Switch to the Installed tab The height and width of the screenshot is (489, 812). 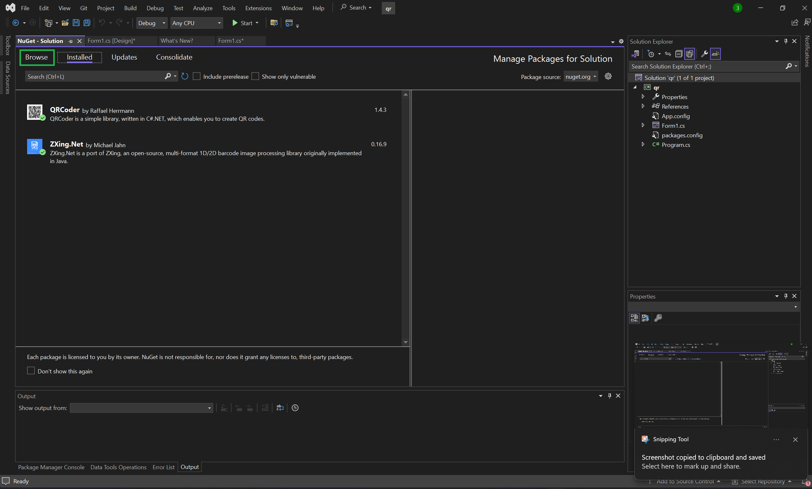(79, 57)
